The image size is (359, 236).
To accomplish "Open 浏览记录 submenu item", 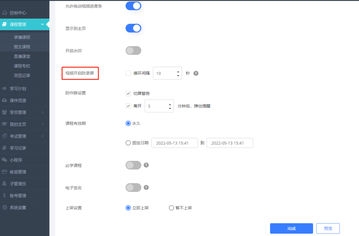I will coord(22,76).
